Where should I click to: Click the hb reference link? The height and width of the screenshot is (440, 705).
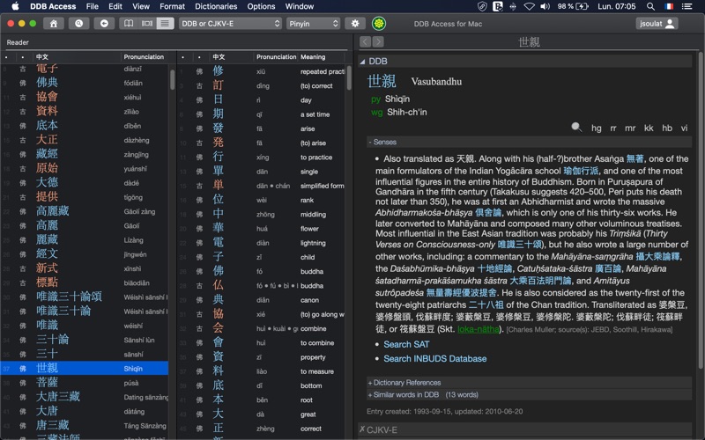[x=667, y=128]
